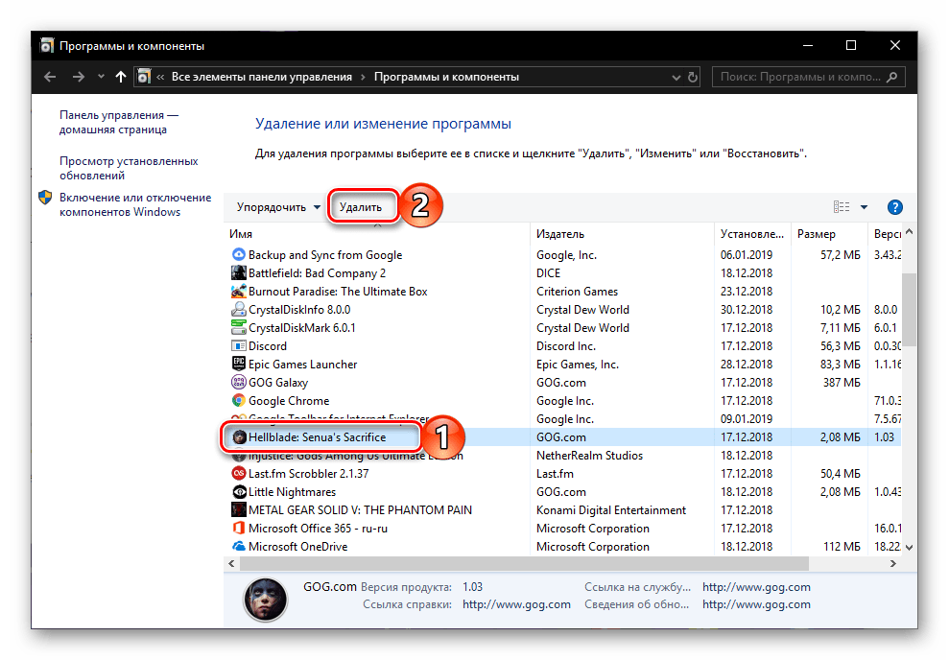The width and height of the screenshot is (949, 660).
Task: Open Просмотр установленных обновлений link
Action: [129, 168]
